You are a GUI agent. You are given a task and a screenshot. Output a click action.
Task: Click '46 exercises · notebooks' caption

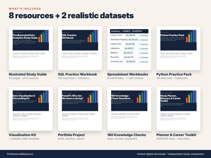tap(172, 78)
